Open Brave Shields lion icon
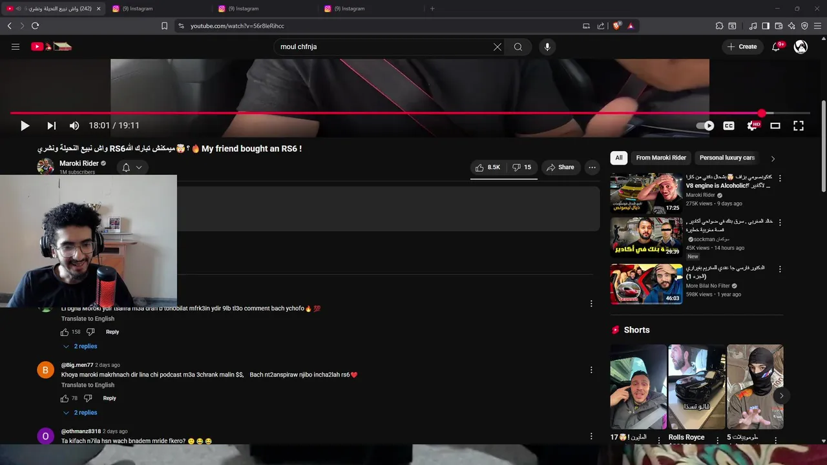This screenshot has width=827, height=465. pos(617,26)
